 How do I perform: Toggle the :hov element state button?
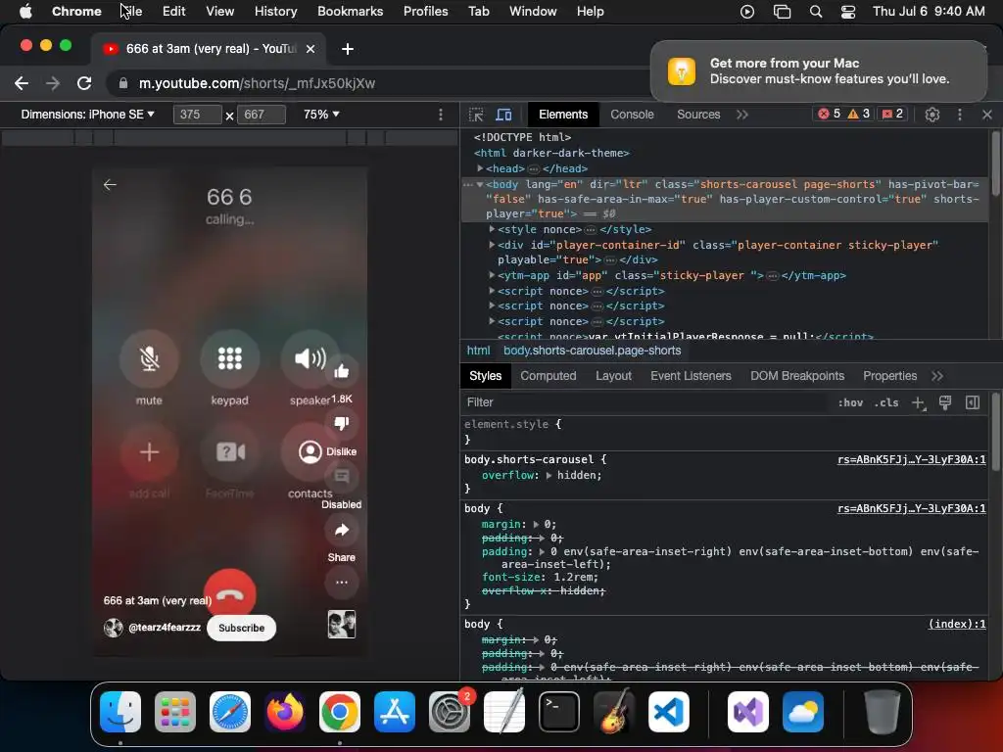point(850,402)
